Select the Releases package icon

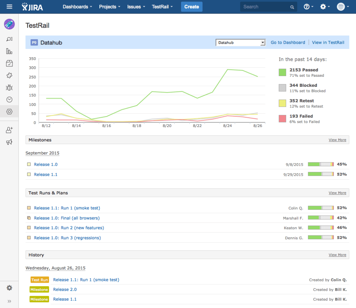pyautogui.click(x=9, y=63)
